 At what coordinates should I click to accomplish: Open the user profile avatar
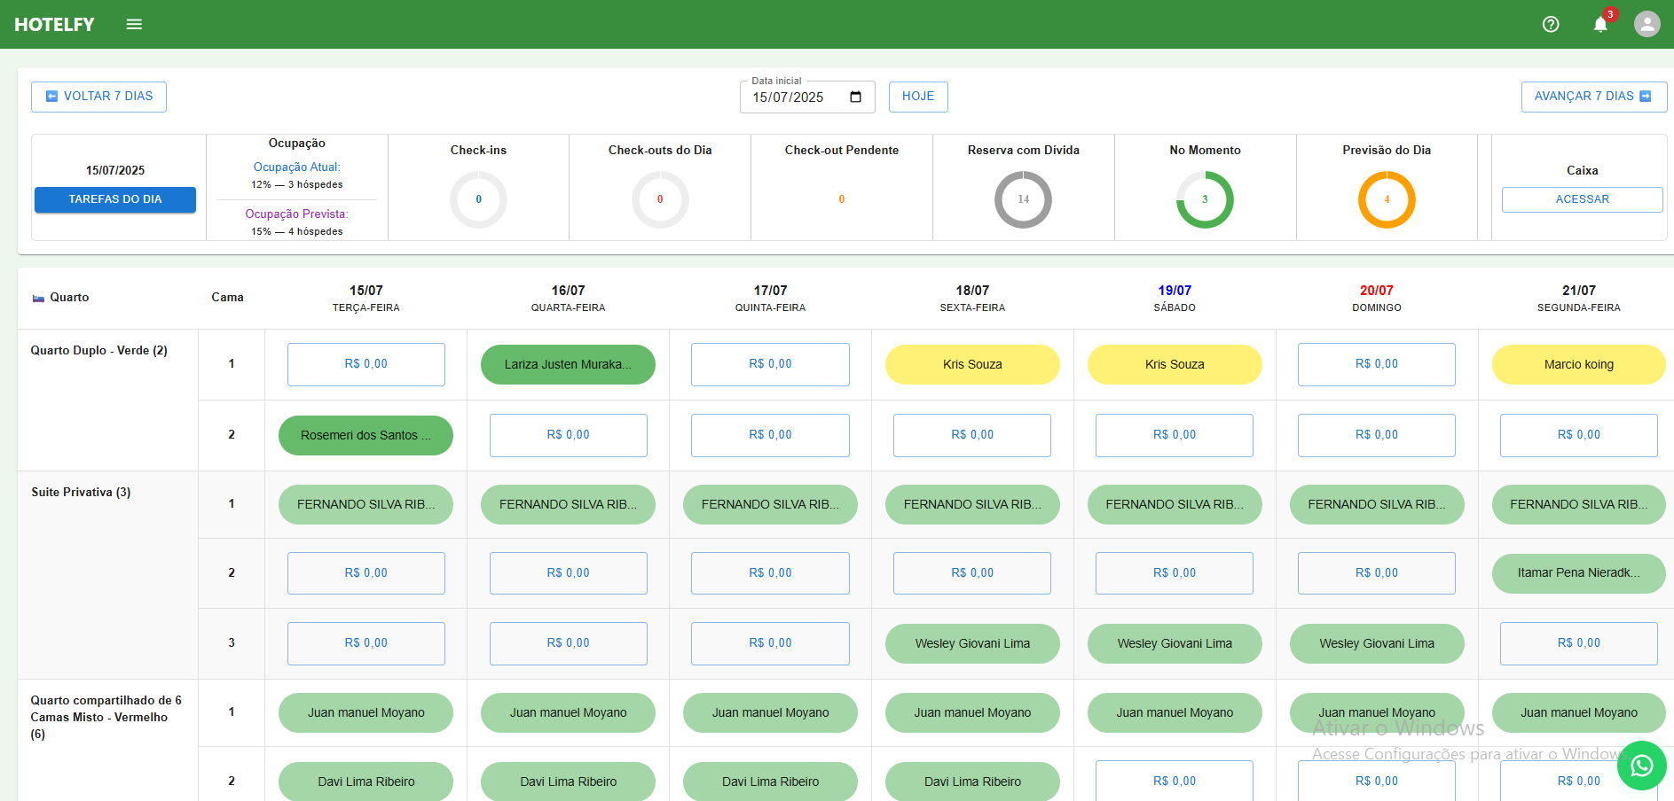(x=1646, y=24)
